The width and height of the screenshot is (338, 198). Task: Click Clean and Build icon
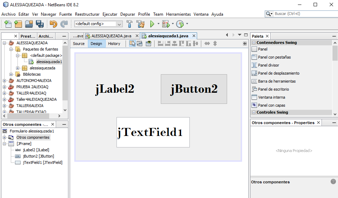(141, 24)
